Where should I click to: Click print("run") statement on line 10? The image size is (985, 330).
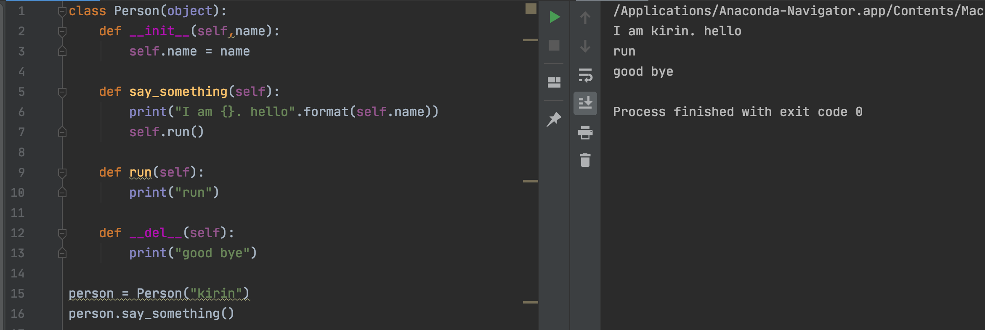pyautogui.click(x=174, y=193)
